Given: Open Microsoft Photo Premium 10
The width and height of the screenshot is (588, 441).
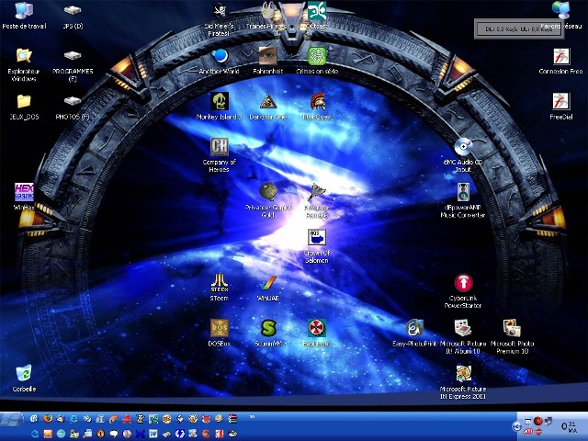Looking at the screenshot, I should (x=513, y=337).
